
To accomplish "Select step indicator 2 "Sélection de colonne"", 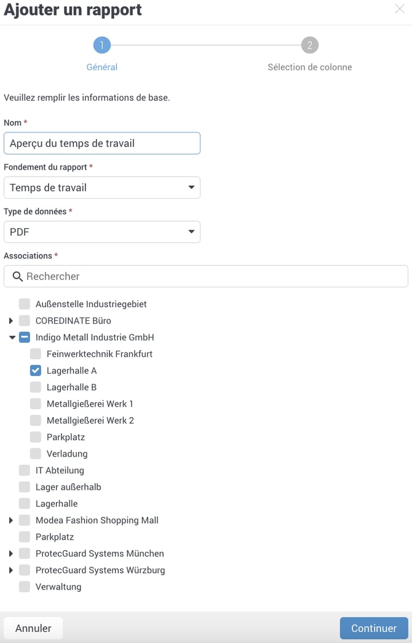I will 310,45.
